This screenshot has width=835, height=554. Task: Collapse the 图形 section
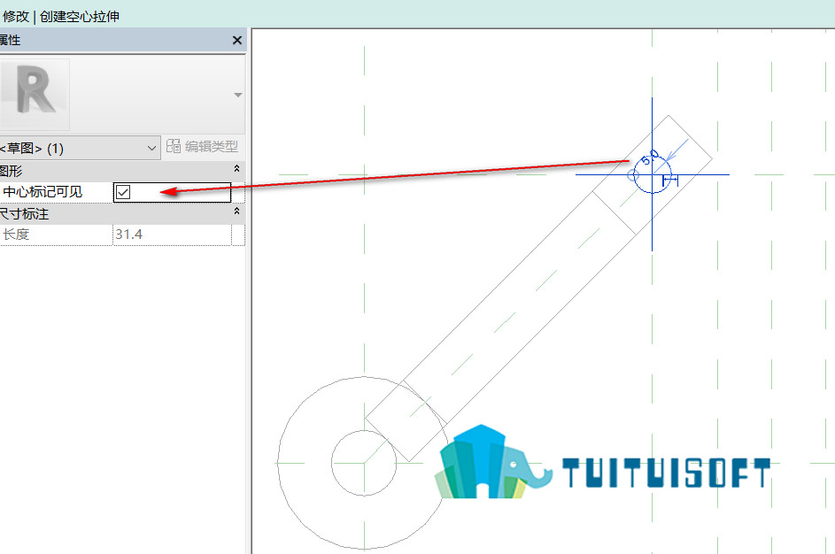click(x=237, y=169)
